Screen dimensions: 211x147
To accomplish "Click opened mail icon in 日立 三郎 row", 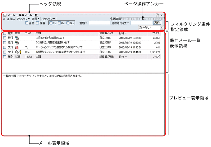I will coord(17,52).
